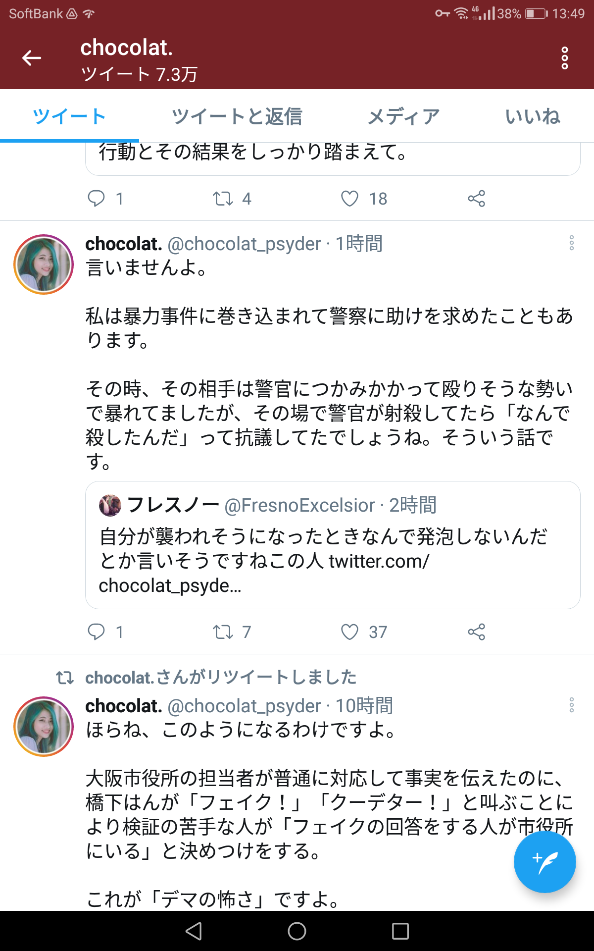
Task: Switch to ツイートと返信 tab
Action: (x=237, y=117)
